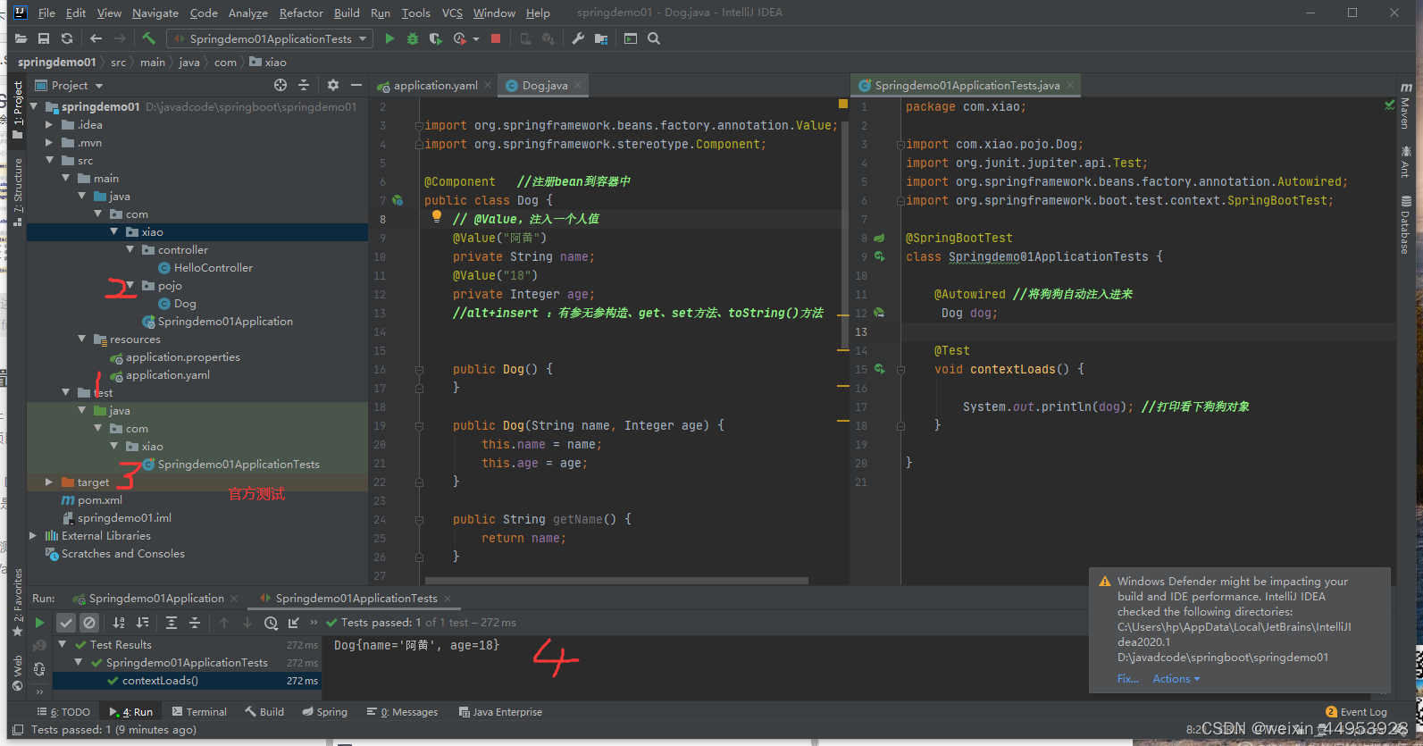
Task: Click the xiao breadcrumb in navigation bar
Action: tap(268, 63)
